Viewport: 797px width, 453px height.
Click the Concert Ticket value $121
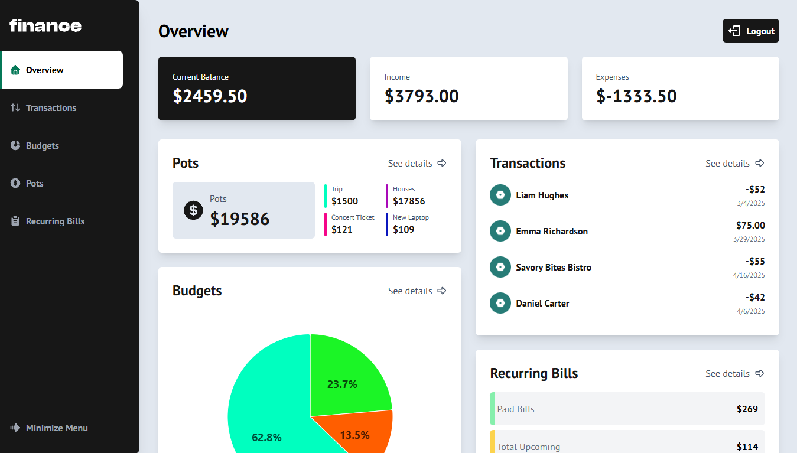pos(342,230)
